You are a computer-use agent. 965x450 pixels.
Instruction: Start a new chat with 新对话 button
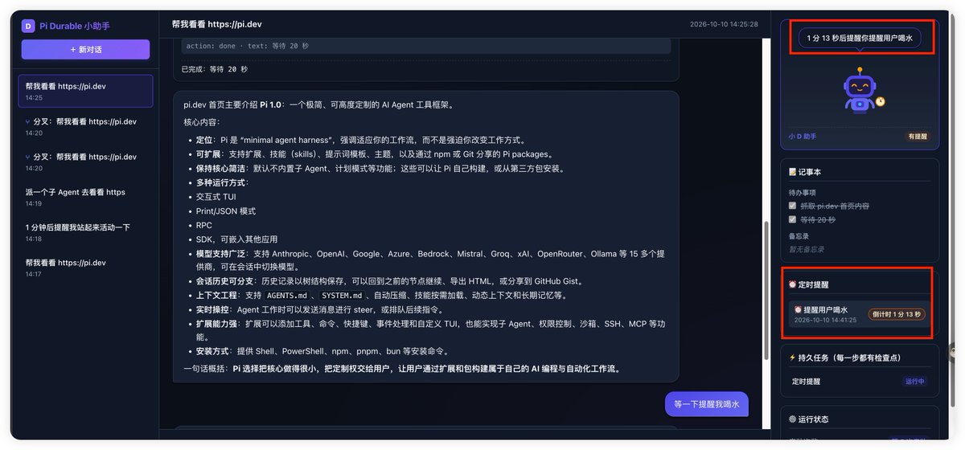[85, 49]
